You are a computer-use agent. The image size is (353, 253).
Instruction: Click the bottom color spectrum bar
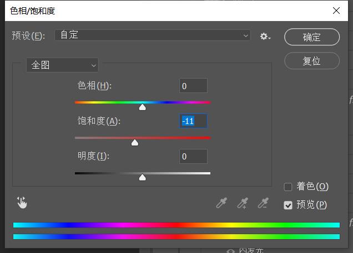176,236
